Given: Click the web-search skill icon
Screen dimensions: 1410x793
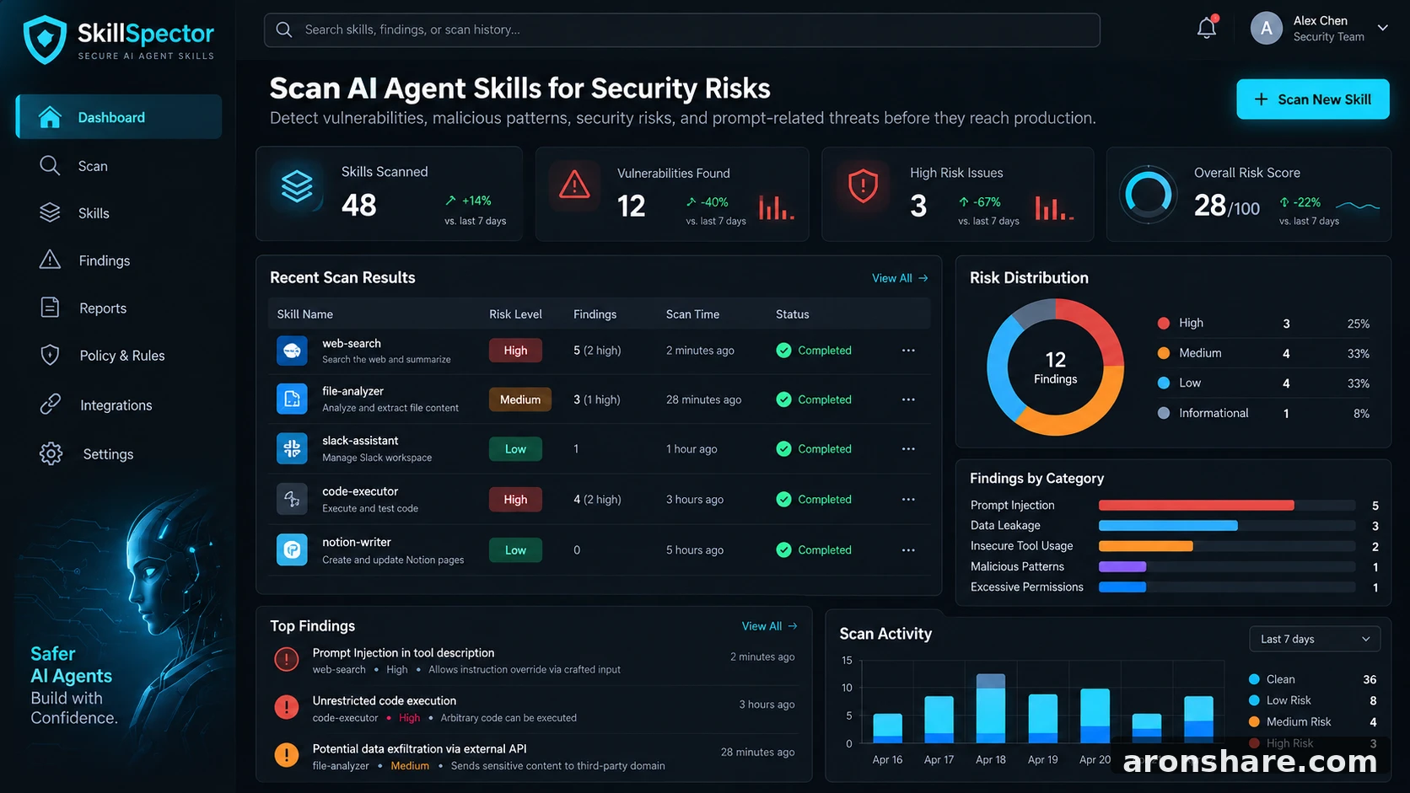Looking at the screenshot, I should [292, 351].
